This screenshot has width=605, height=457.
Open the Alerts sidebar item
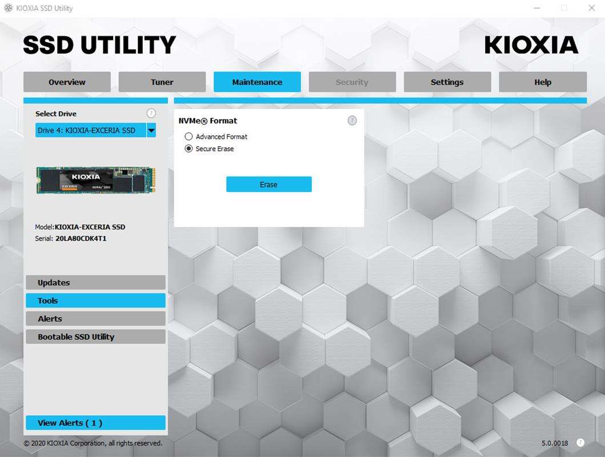95,319
